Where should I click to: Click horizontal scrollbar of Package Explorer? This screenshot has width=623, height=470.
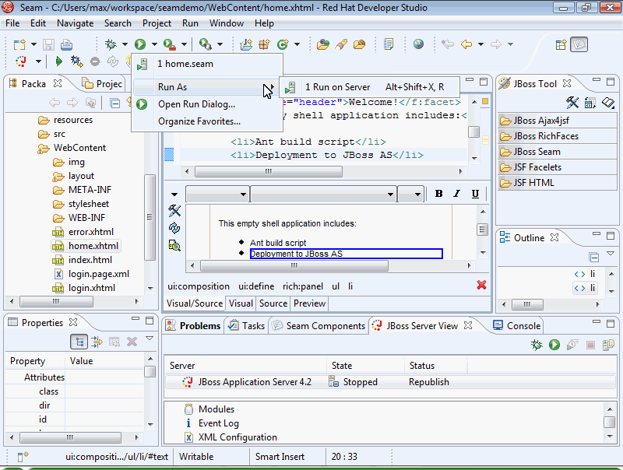pos(74,302)
